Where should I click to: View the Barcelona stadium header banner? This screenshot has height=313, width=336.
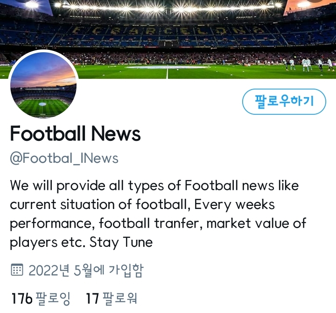168,40
